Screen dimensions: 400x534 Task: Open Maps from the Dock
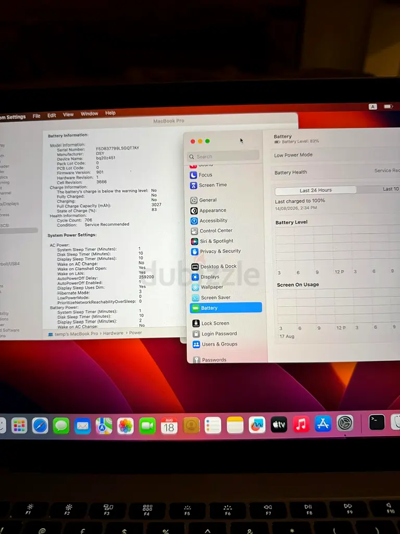[104, 426]
